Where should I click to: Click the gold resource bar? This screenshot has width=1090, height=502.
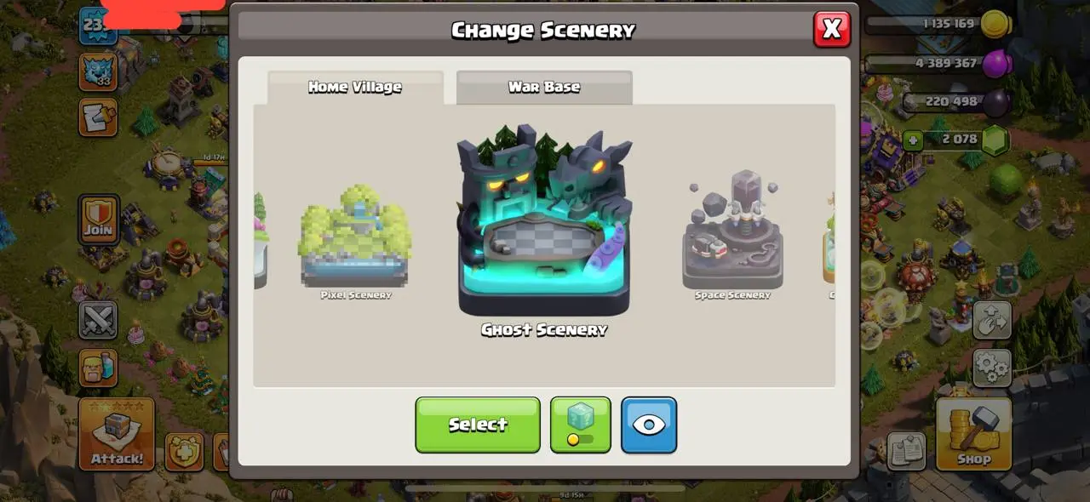(936, 24)
